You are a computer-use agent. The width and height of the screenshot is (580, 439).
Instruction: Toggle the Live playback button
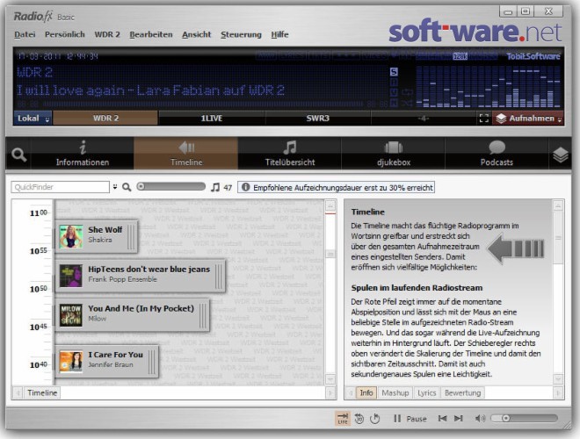coord(342,418)
